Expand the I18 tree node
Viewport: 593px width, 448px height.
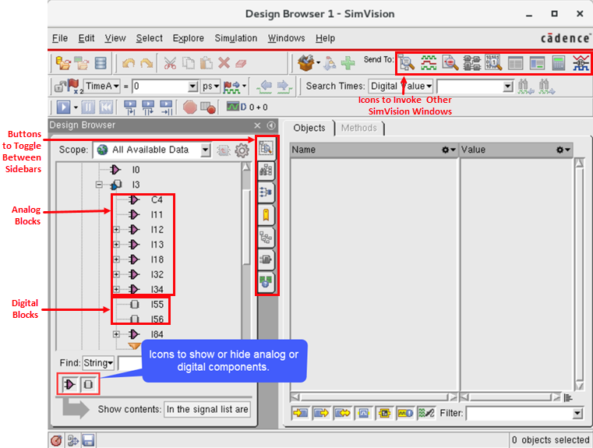click(x=116, y=259)
